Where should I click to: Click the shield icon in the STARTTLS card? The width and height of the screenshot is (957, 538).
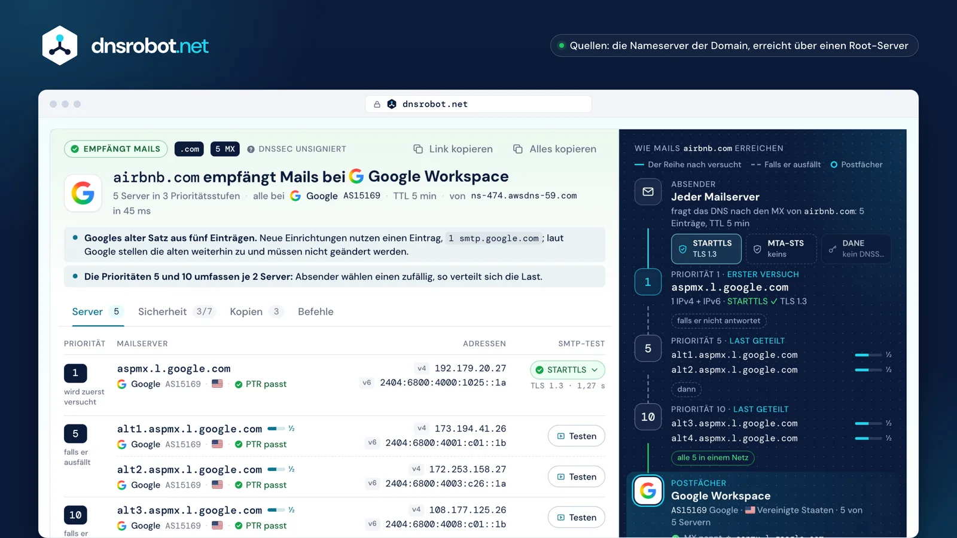click(x=682, y=249)
